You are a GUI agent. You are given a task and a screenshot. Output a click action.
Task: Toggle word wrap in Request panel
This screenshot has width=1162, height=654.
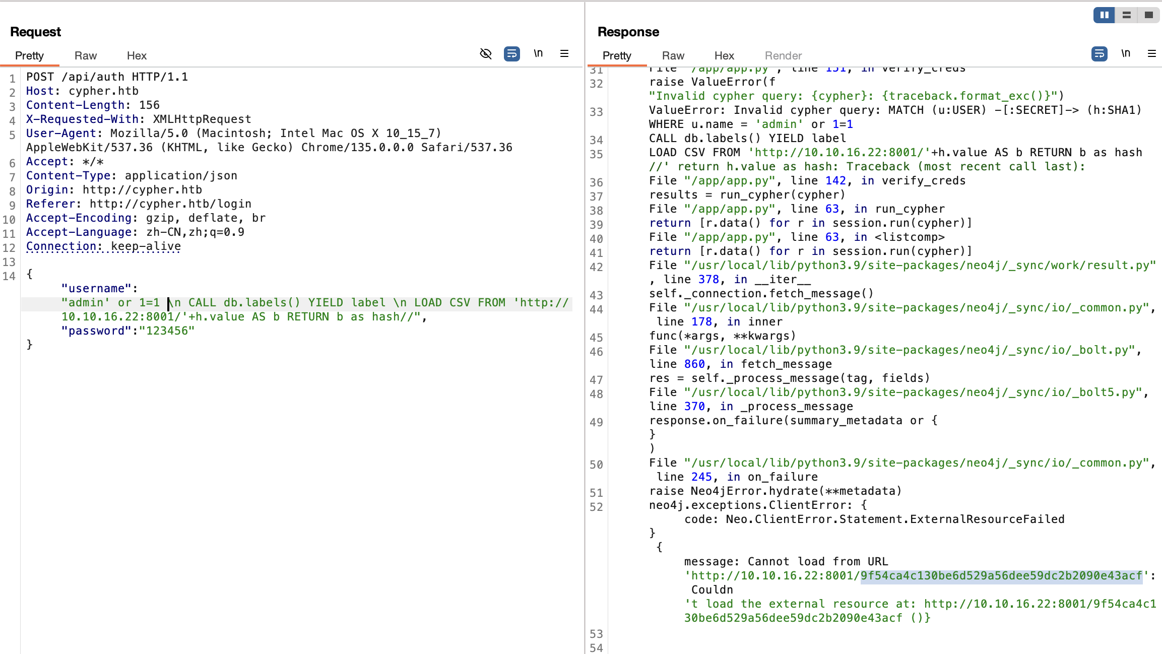(511, 53)
